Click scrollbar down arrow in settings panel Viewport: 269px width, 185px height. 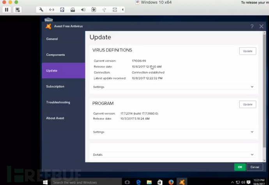[264, 160]
